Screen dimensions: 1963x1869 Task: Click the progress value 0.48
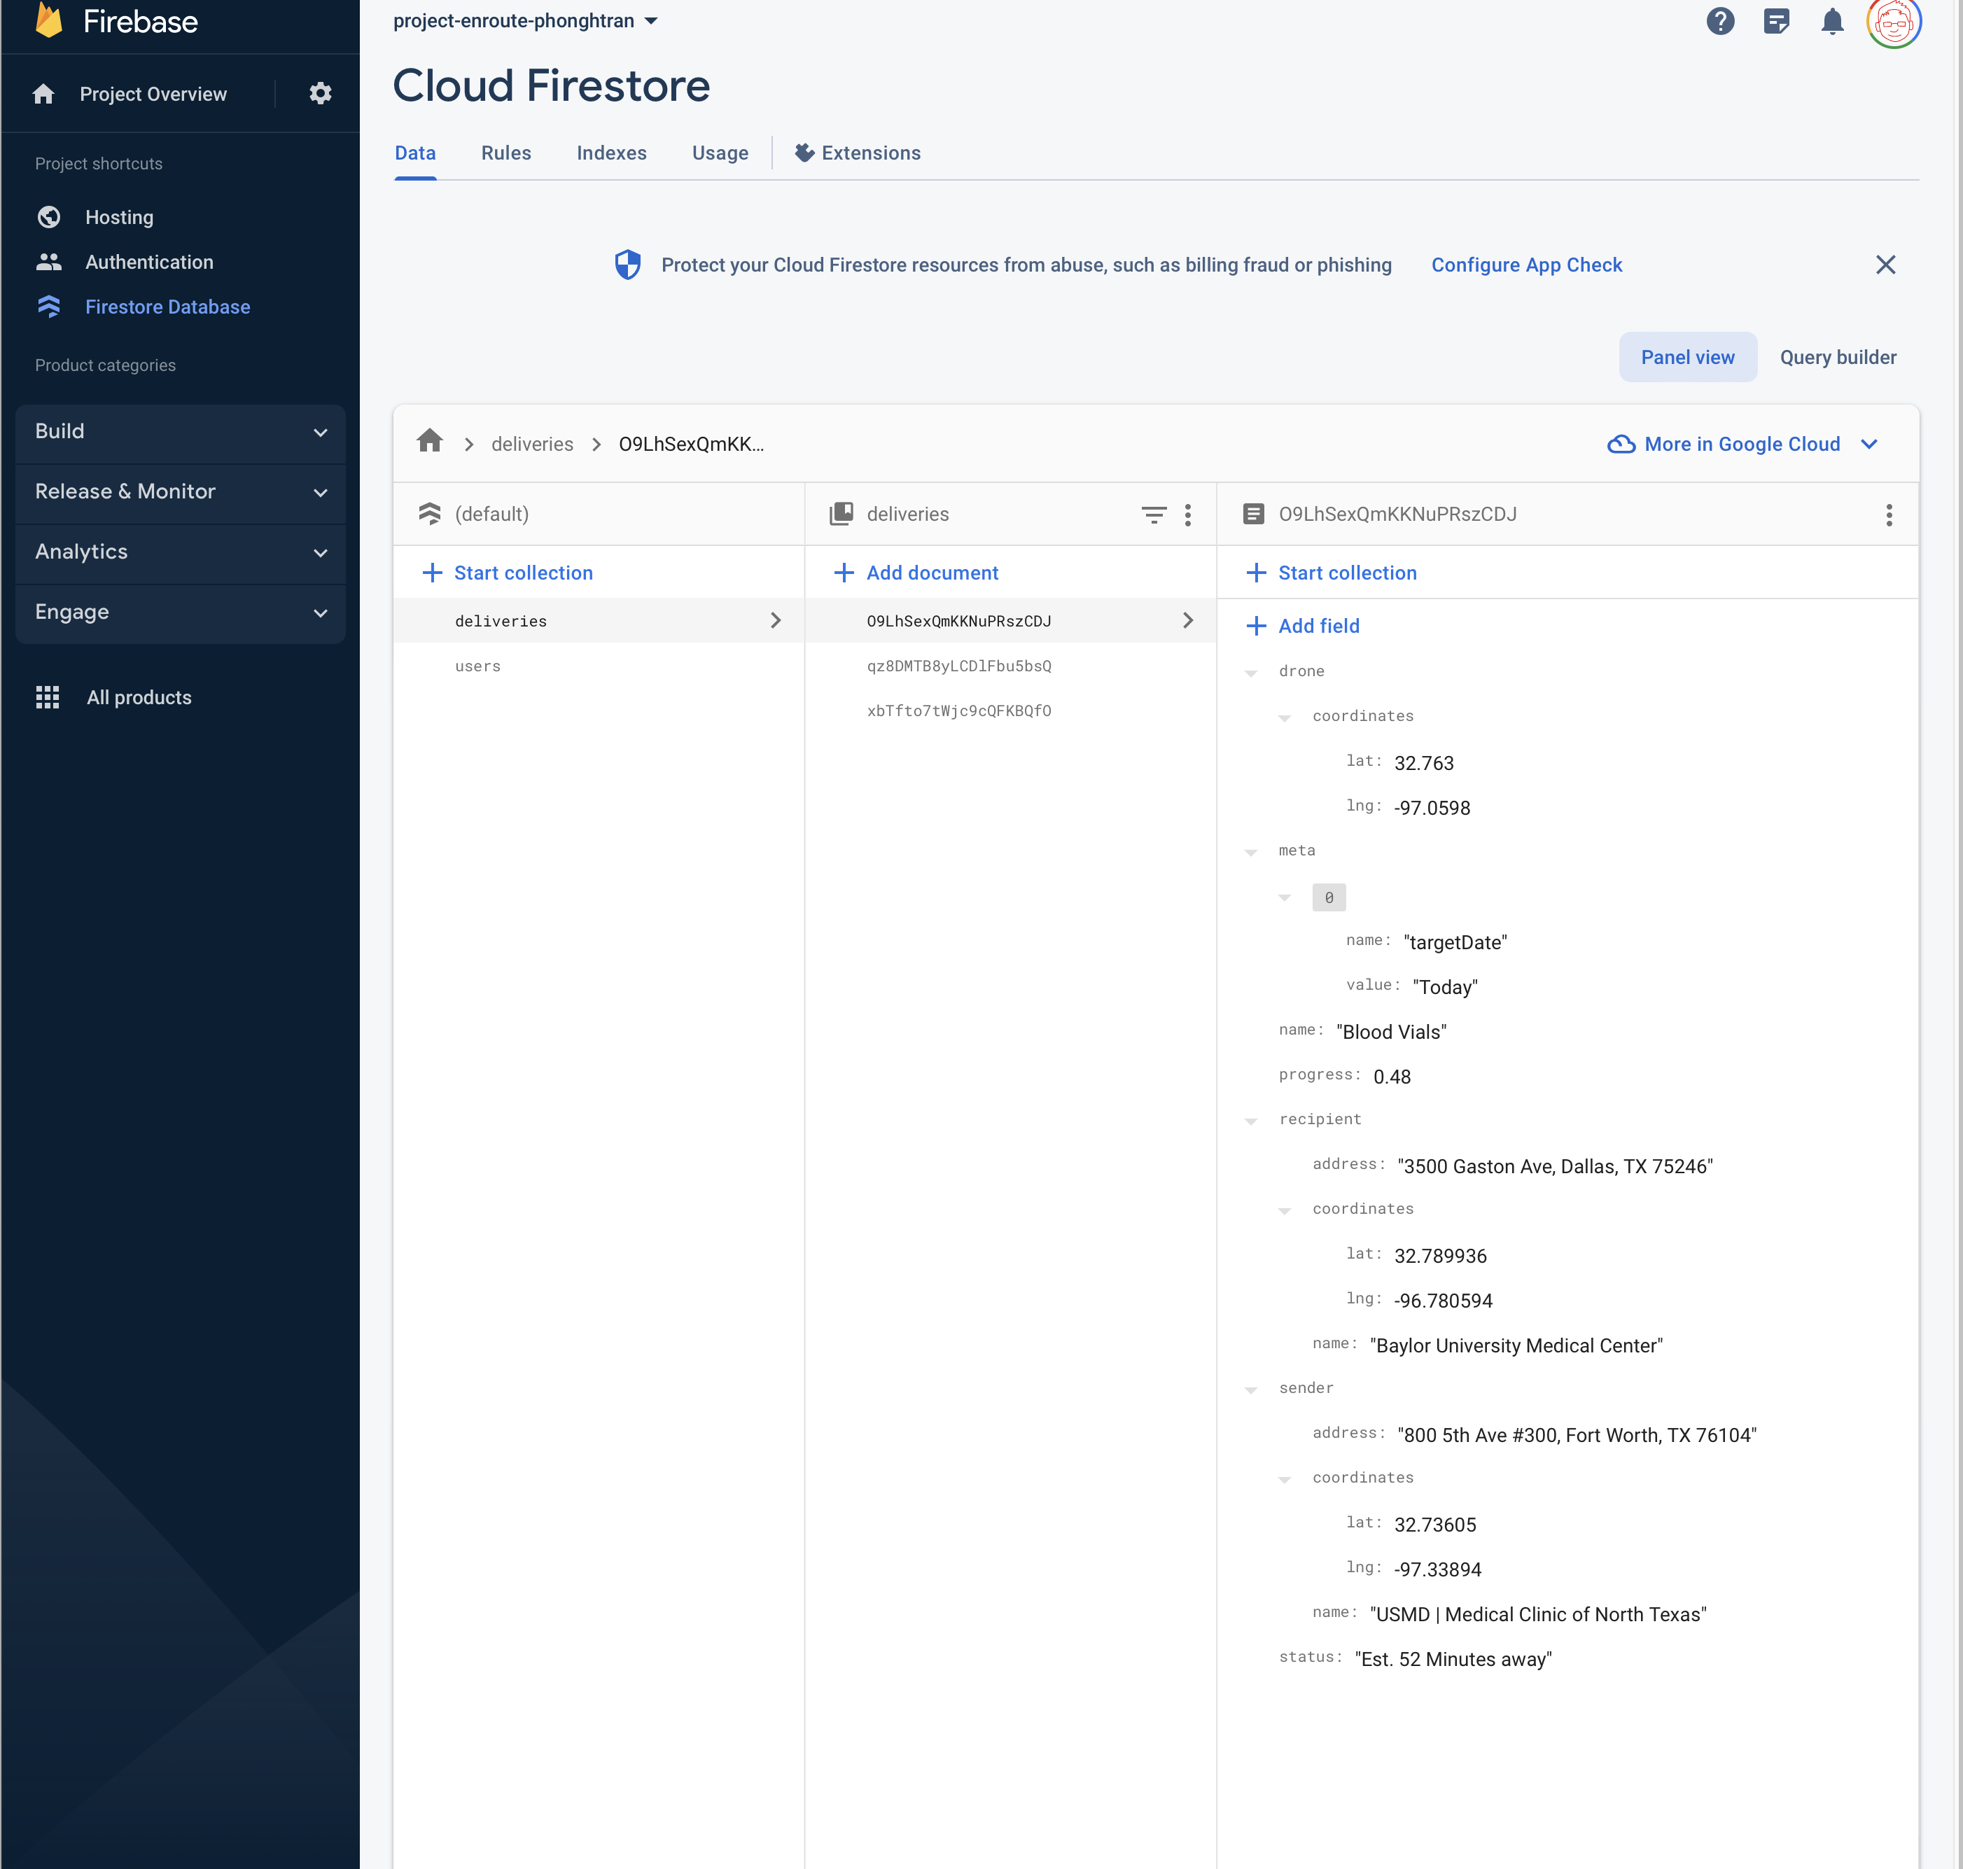click(1392, 1077)
